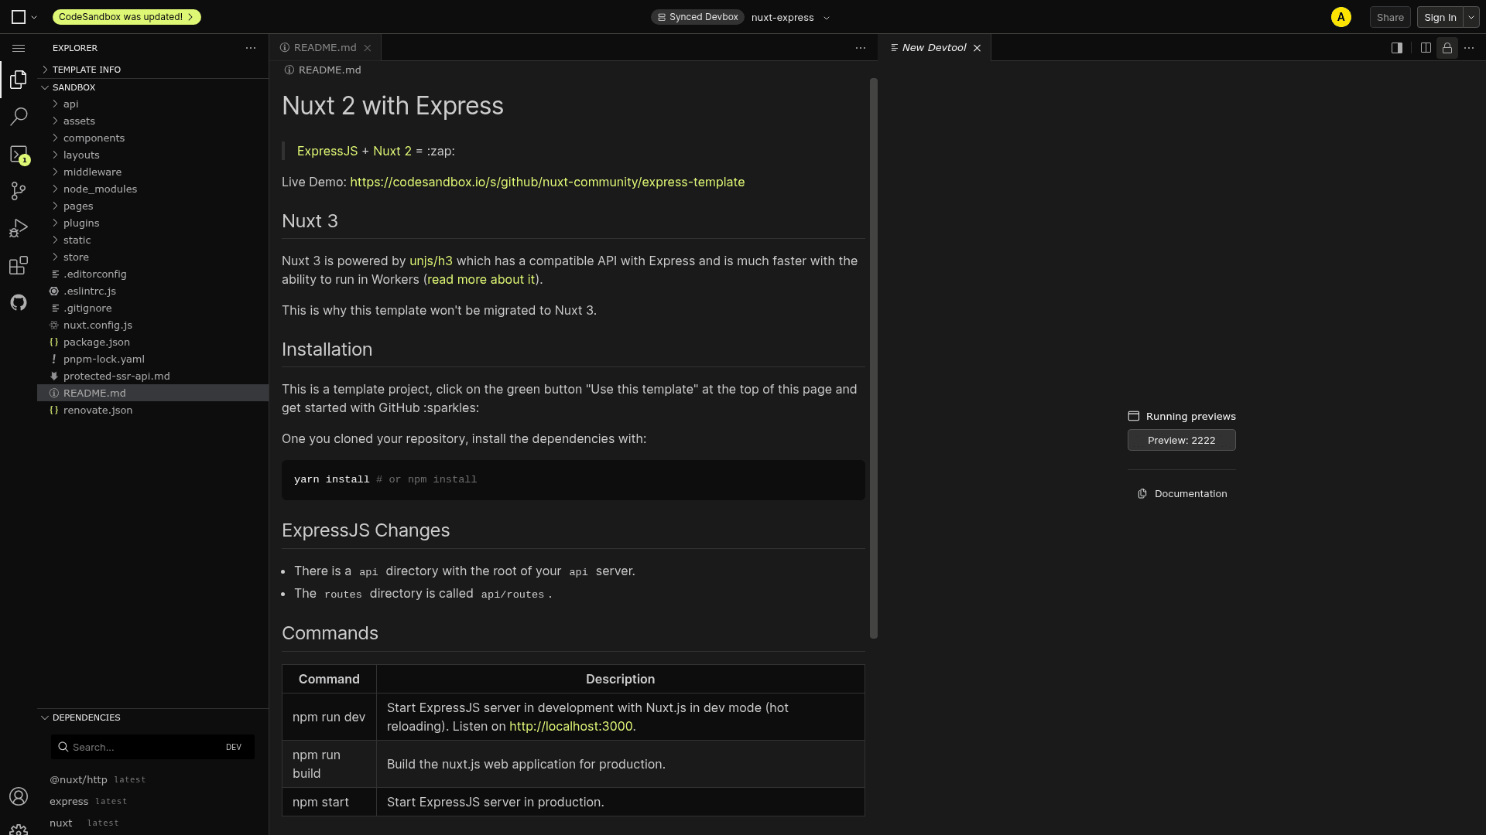Open the Search magnifier in activity bar
This screenshot has height=835, width=1486.
(19, 117)
